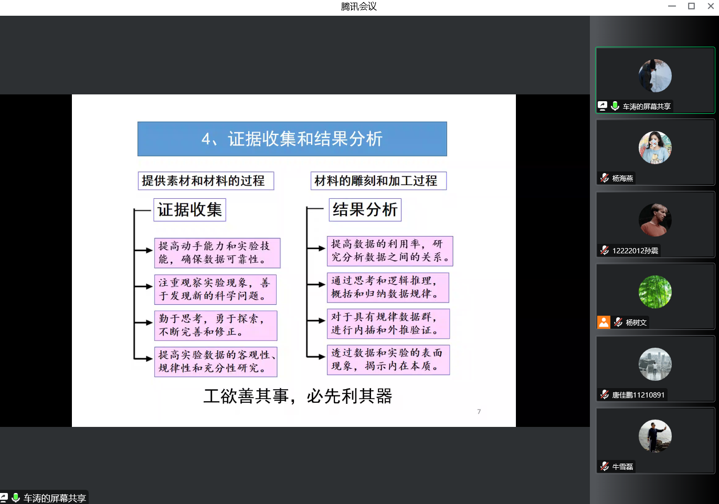The image size is (719, 504).
Task: Select 牛雪磊's avatar thumbnail
Action: coord(654,436)
